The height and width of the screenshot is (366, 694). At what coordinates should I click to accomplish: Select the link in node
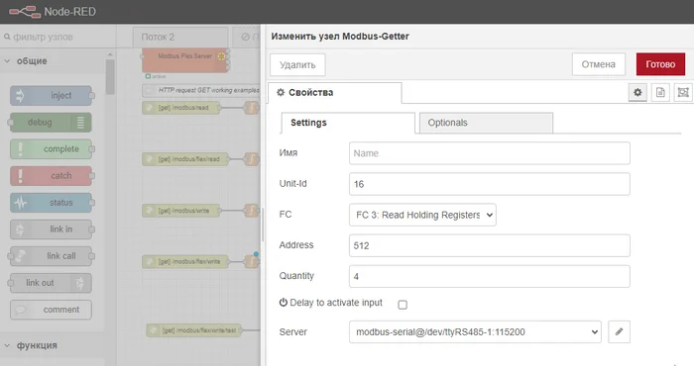point(52,229)
